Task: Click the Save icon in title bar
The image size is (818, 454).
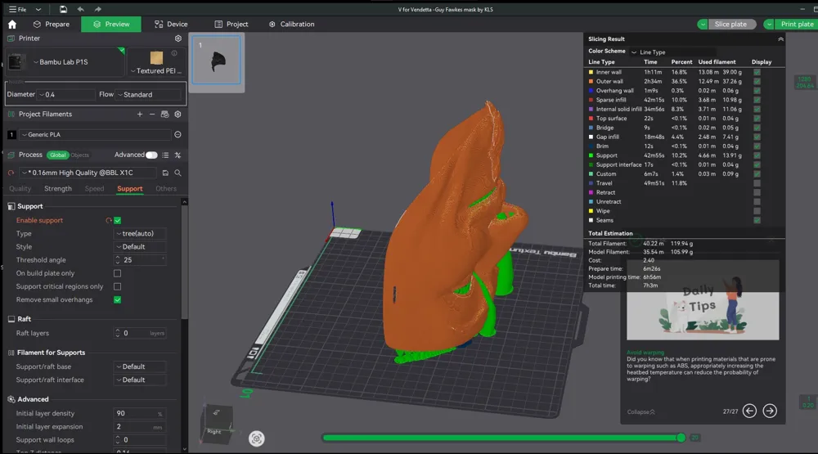Action: click(63, 9)
